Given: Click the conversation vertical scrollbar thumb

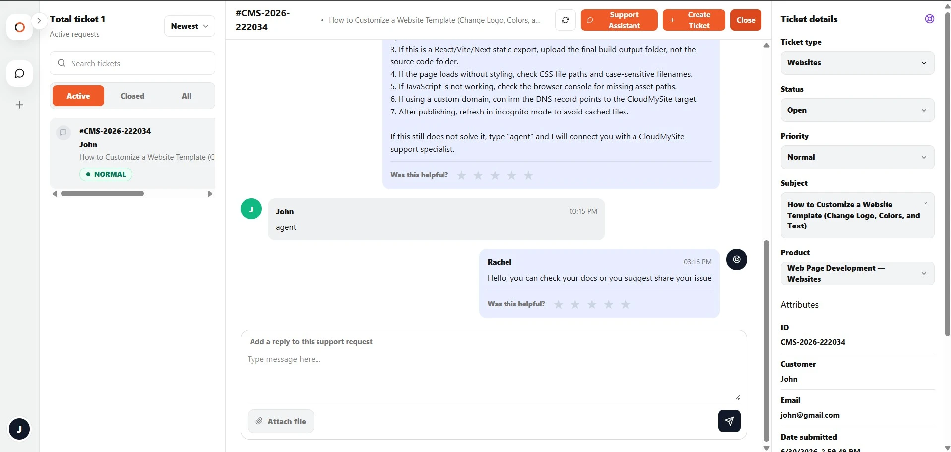Looking at the screenshot, I should click(766, 341).
